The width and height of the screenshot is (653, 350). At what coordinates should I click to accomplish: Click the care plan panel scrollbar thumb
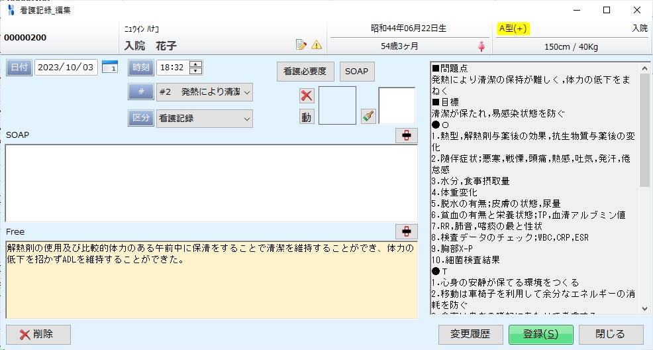tap(644, 130)
